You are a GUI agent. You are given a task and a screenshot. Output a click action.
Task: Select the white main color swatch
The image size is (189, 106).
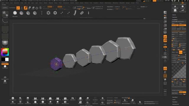(x=7, y=59)
